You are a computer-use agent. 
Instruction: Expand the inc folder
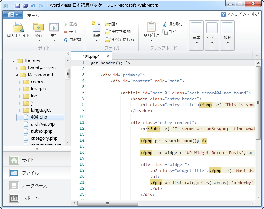[20, 96]
